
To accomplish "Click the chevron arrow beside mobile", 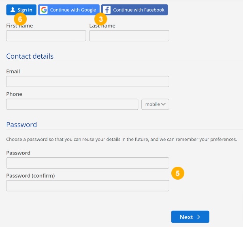I will (x=163, y=104).
